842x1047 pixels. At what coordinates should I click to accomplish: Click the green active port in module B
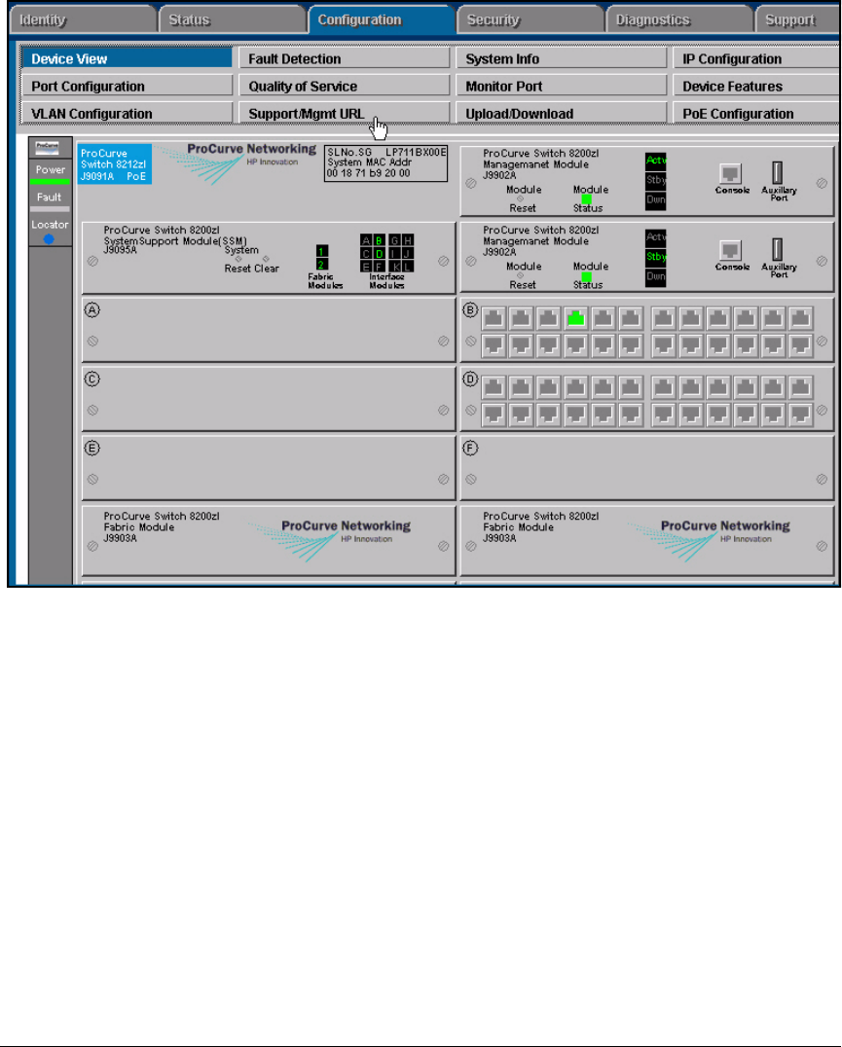click(x=575, y=318)
